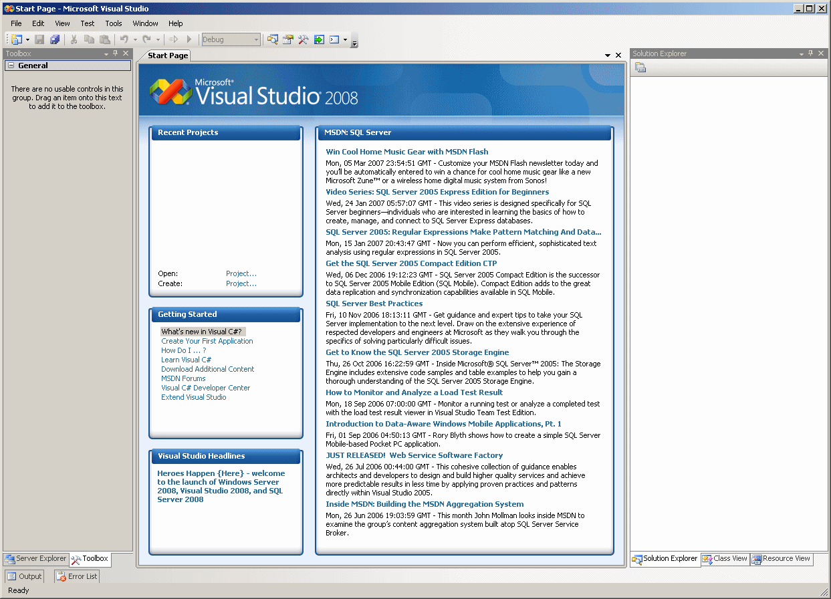The image size is (831, 599).
Task: Open the Output window tab
Action: pyautogui.click(x=25, y=576)
